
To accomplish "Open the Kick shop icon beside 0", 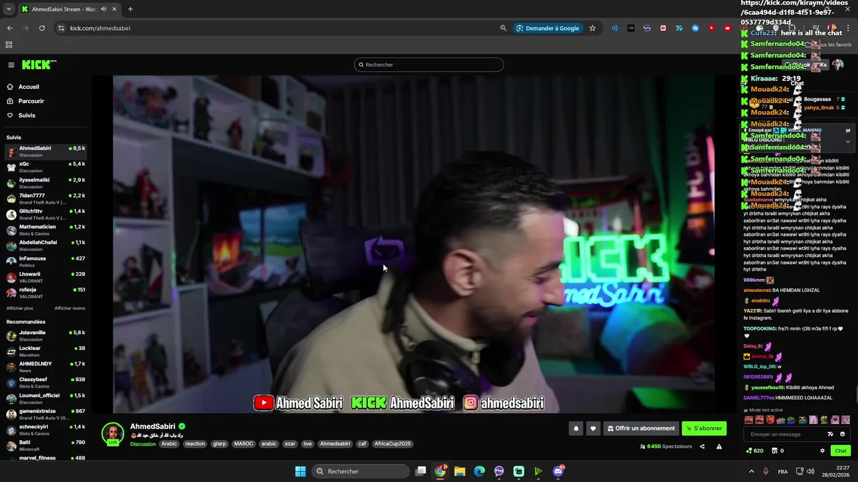I will [x=774, y=451].
